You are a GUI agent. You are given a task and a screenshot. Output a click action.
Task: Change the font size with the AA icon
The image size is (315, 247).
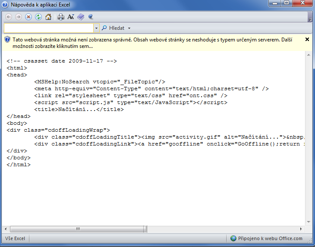click(x=71, y=17)
